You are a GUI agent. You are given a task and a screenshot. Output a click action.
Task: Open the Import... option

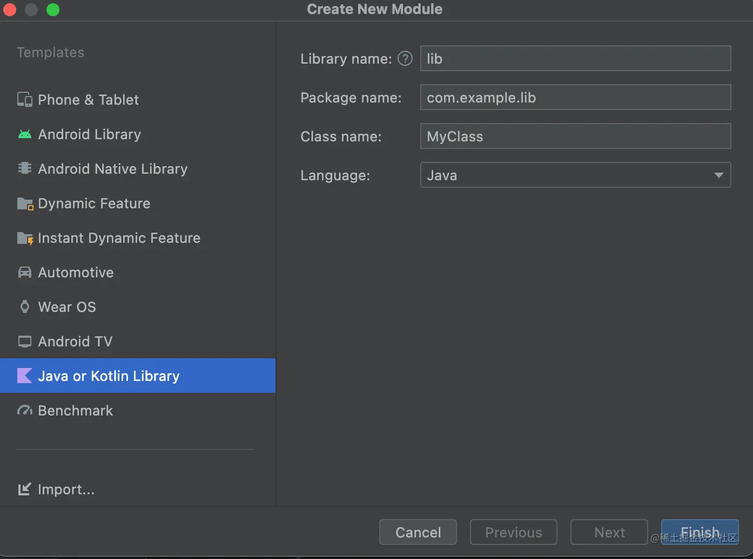click(x=66, y=489)
